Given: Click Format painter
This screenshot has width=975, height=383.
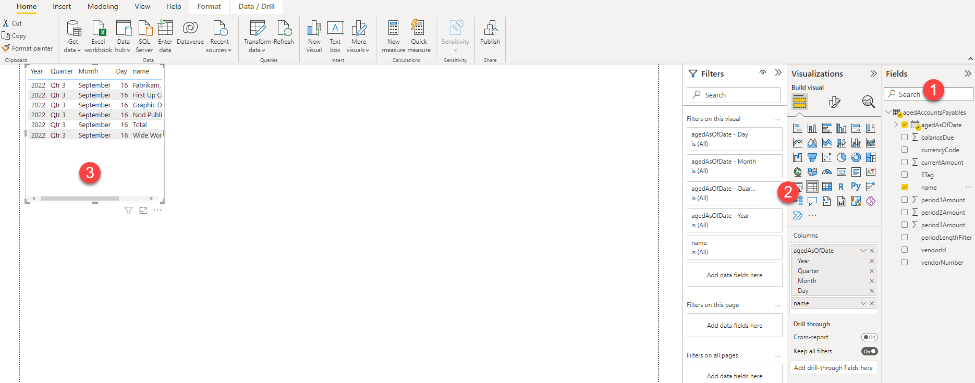Looking at the screenshot, I should tap(28, 48).
